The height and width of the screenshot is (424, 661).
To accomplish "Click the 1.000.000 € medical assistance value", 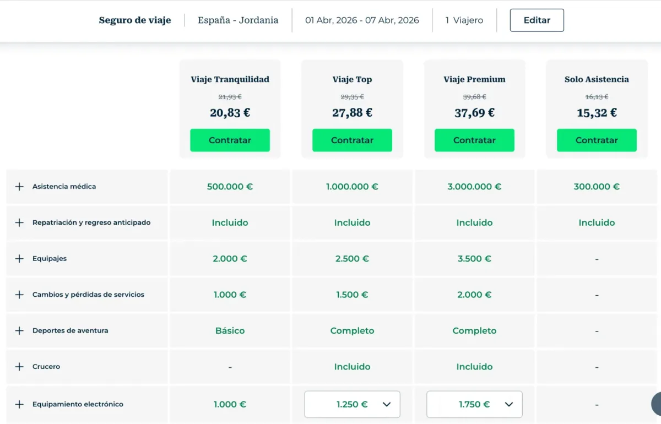I will [353, 187].
